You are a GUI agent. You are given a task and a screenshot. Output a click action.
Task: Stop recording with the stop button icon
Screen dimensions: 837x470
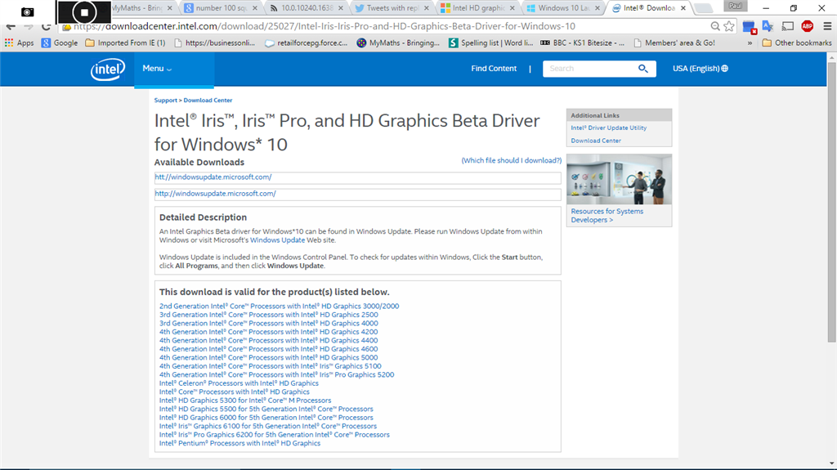(x=84, y=11)
